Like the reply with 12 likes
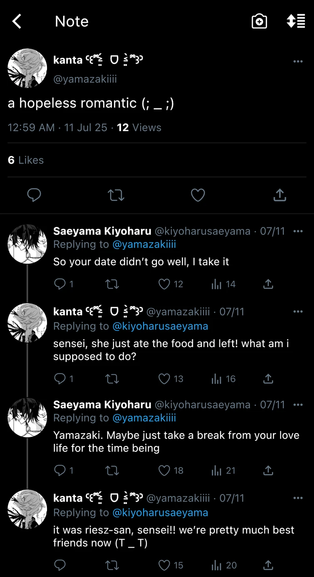Viewport: 314px width, 577px height. tap(165, 284)
